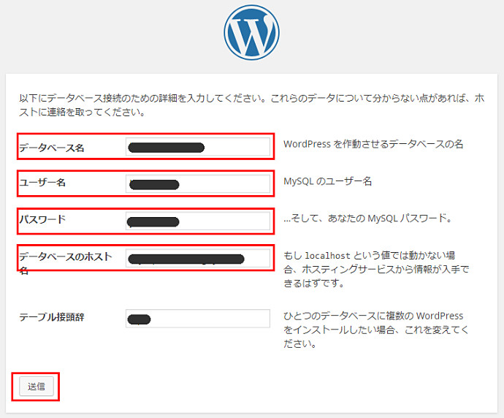
Task: Focus the データベース名 input field
Action: [x=197, y=148]
